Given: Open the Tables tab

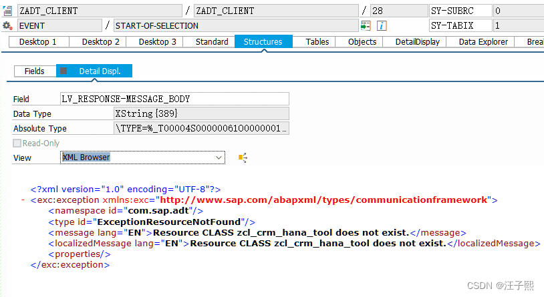Looking at the screenshot, I should (x=317, y=41).
